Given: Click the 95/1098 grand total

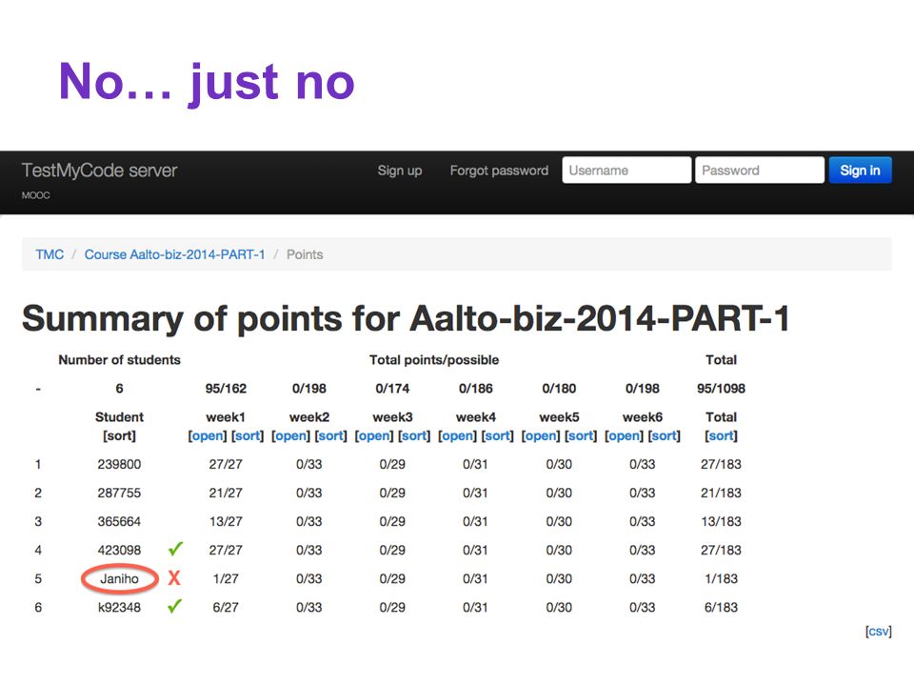Looking at the screenshot, I should pos(721,389).
